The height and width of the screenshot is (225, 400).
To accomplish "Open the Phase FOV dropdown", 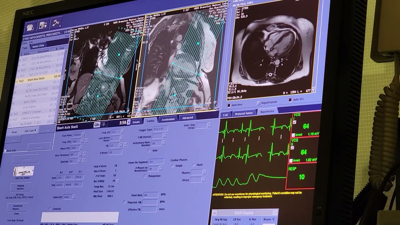I will tap(82, 147).
